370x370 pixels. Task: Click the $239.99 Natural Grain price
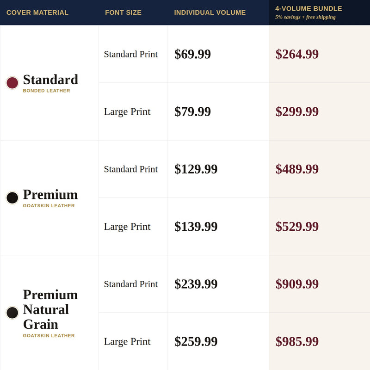click(x=196, y=284)
